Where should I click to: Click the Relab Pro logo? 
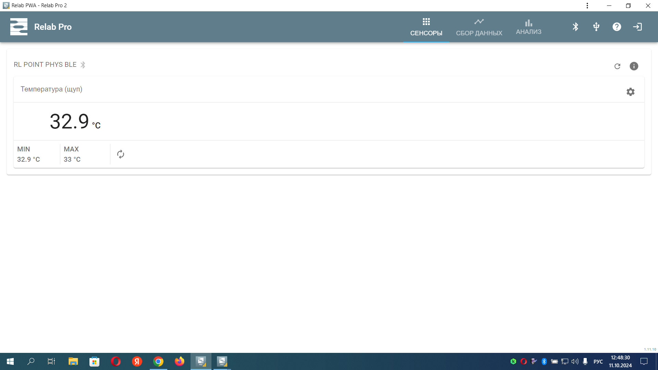click(19, 27)
